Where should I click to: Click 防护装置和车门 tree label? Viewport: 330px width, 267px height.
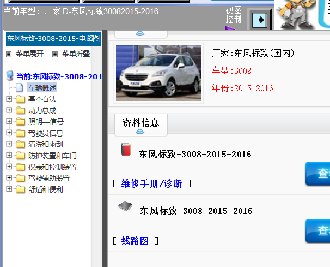pyautogui.click(x=52, y=156)
